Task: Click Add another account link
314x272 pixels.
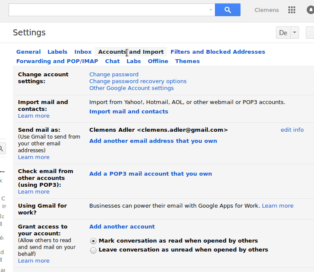Action: click(x=122, y=226)
